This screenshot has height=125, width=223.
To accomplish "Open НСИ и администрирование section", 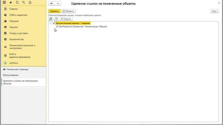I will coord(20,56).
